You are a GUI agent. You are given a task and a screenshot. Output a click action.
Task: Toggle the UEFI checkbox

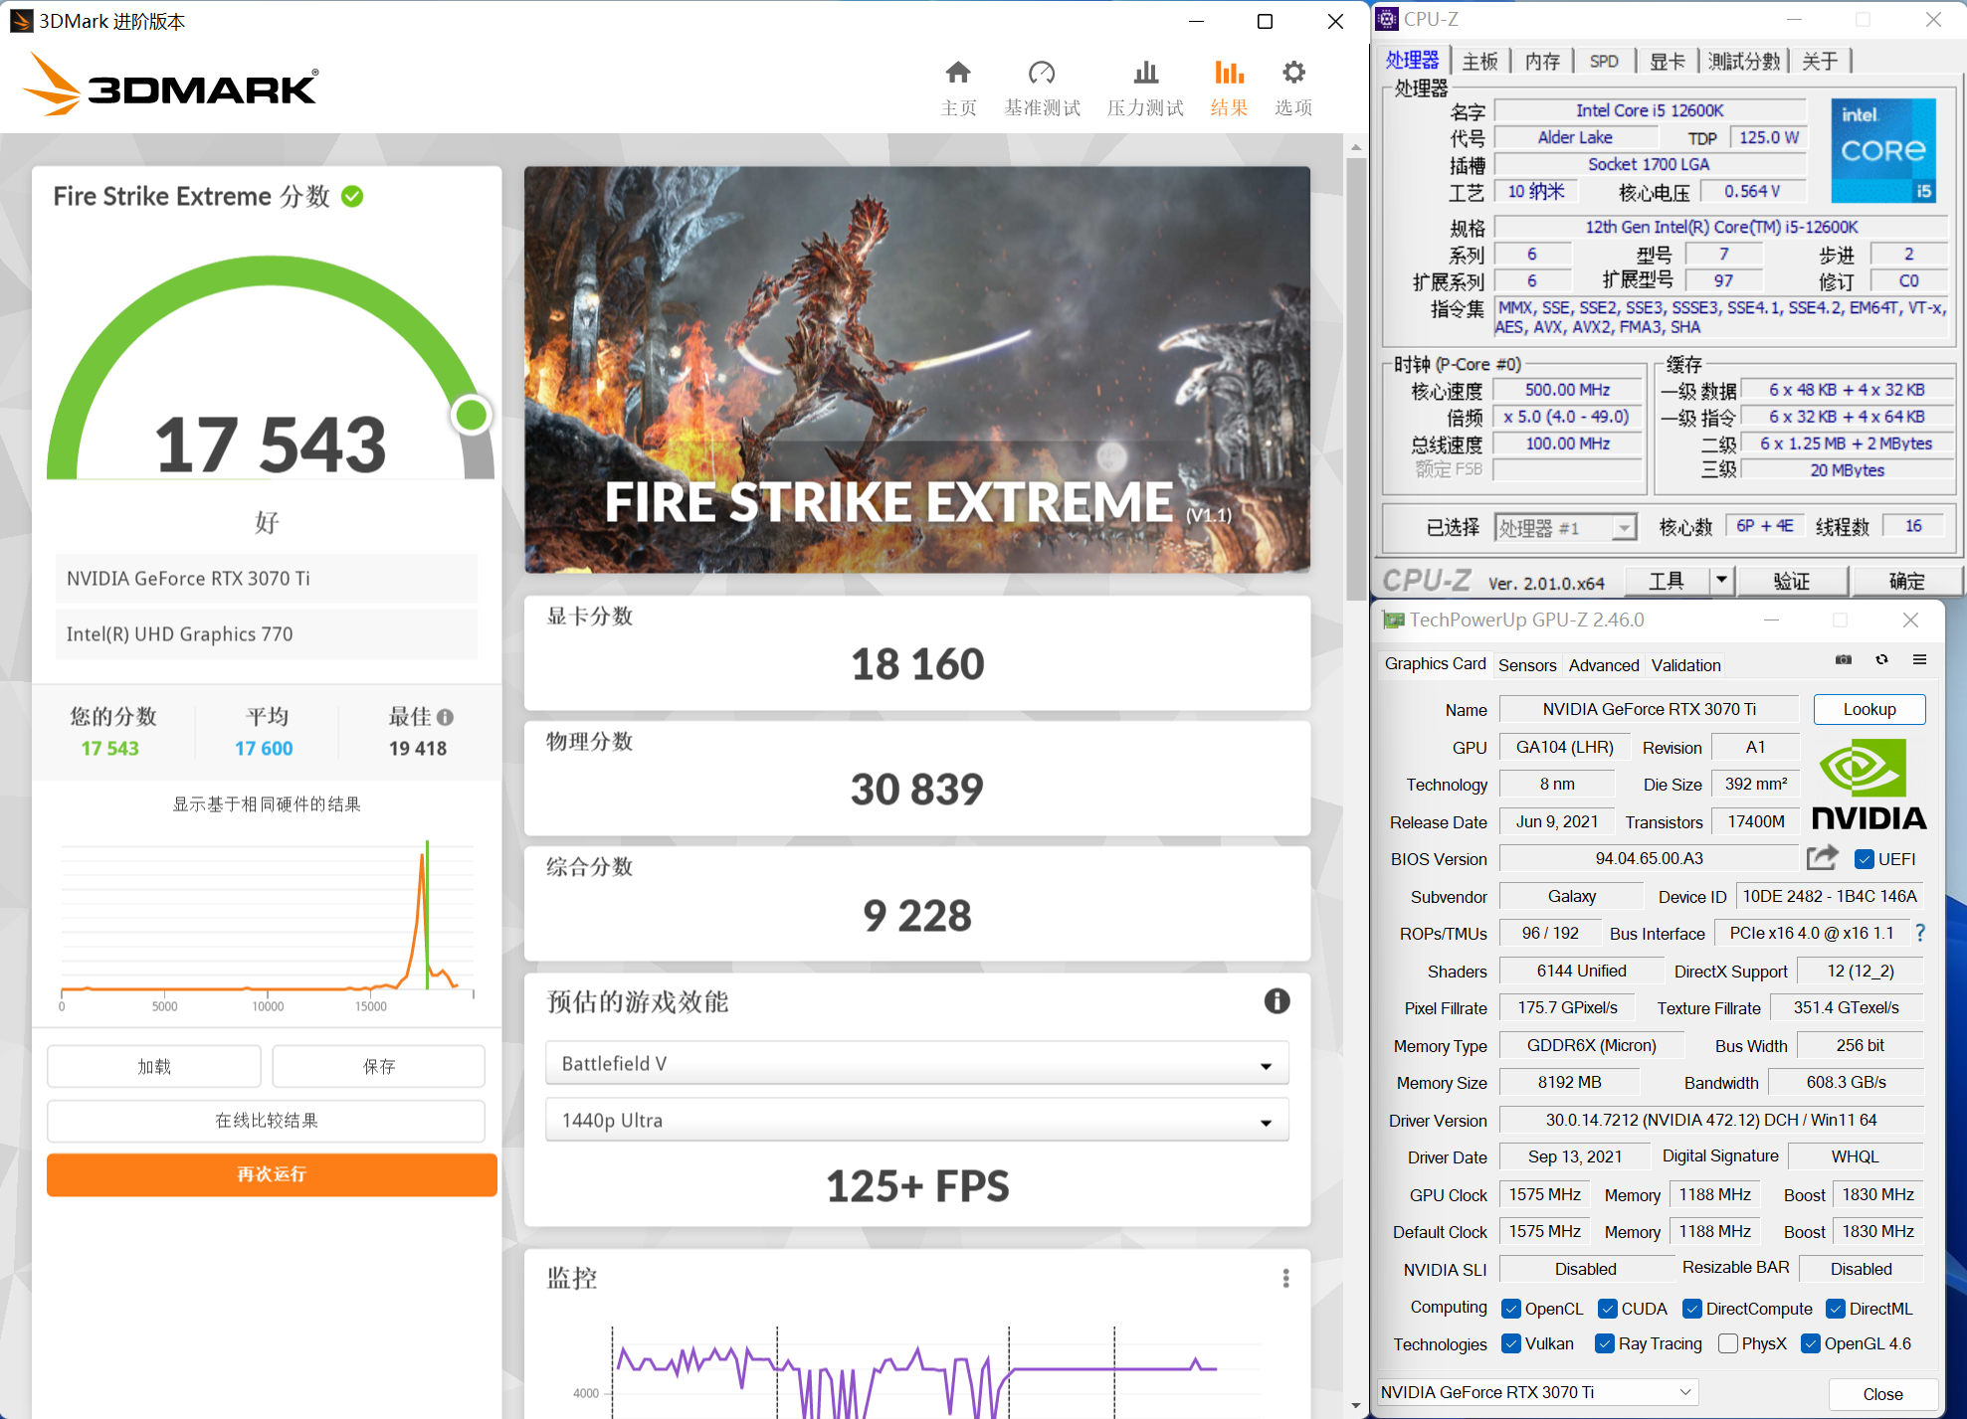1865,859
